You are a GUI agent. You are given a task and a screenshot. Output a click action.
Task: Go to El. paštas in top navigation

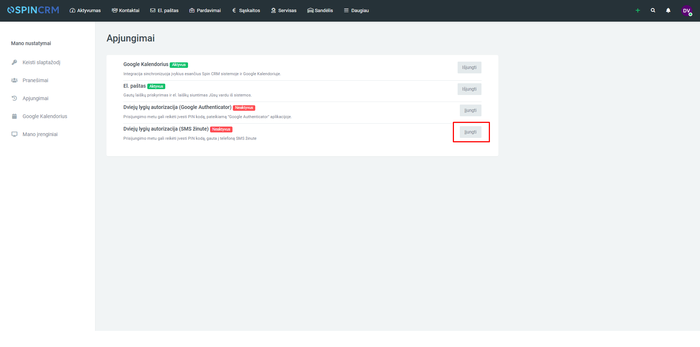click(165, 11)
